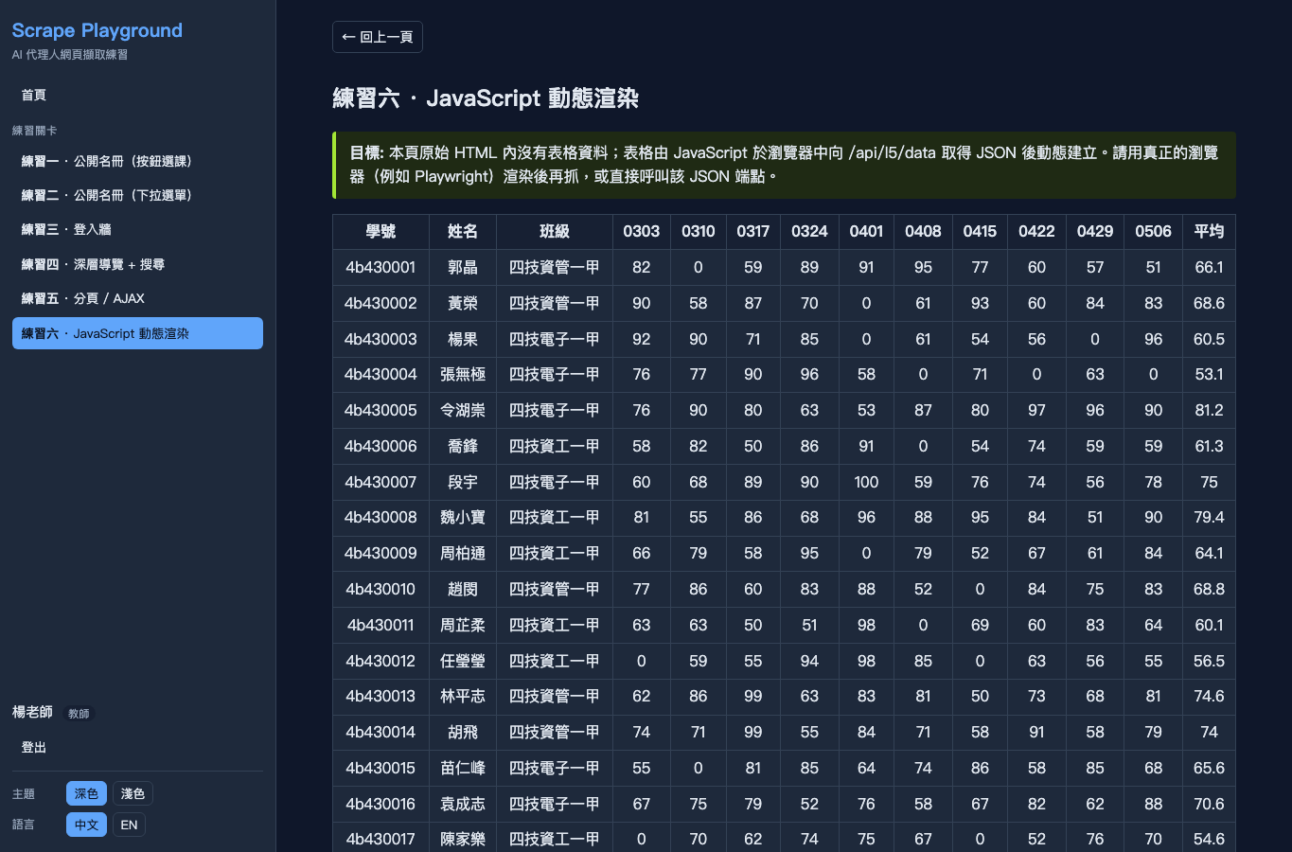The image size is (1292, 852).
Task: Click student ID 4b430016
Action: click(381, 804)
